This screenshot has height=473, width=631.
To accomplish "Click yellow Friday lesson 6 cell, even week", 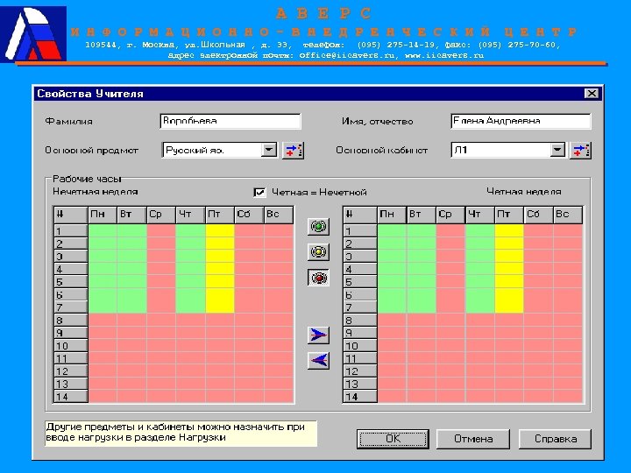I will (x=509, y=295).
